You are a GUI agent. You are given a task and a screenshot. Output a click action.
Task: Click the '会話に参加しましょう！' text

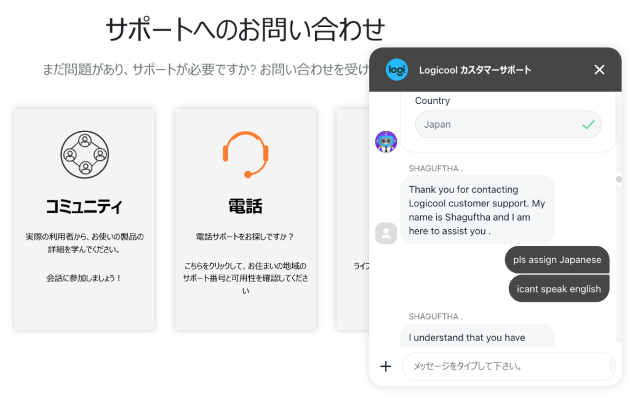(x=84, y=278)
